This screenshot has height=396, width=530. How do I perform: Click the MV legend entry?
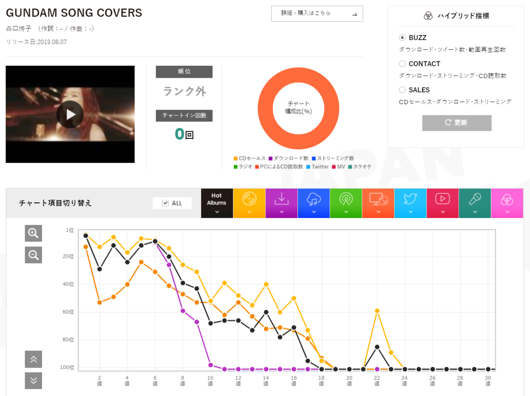(x=338, y=167)
